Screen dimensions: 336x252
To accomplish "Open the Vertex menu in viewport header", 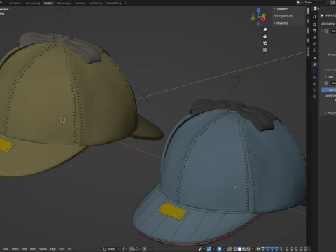I will pos(43,249).
